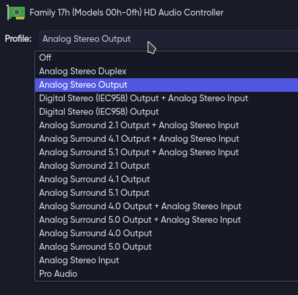Select Analog Surround 5.1 Output + Analog Stereo Input
This screenshot has width=298, height=295.
point(167,153)
